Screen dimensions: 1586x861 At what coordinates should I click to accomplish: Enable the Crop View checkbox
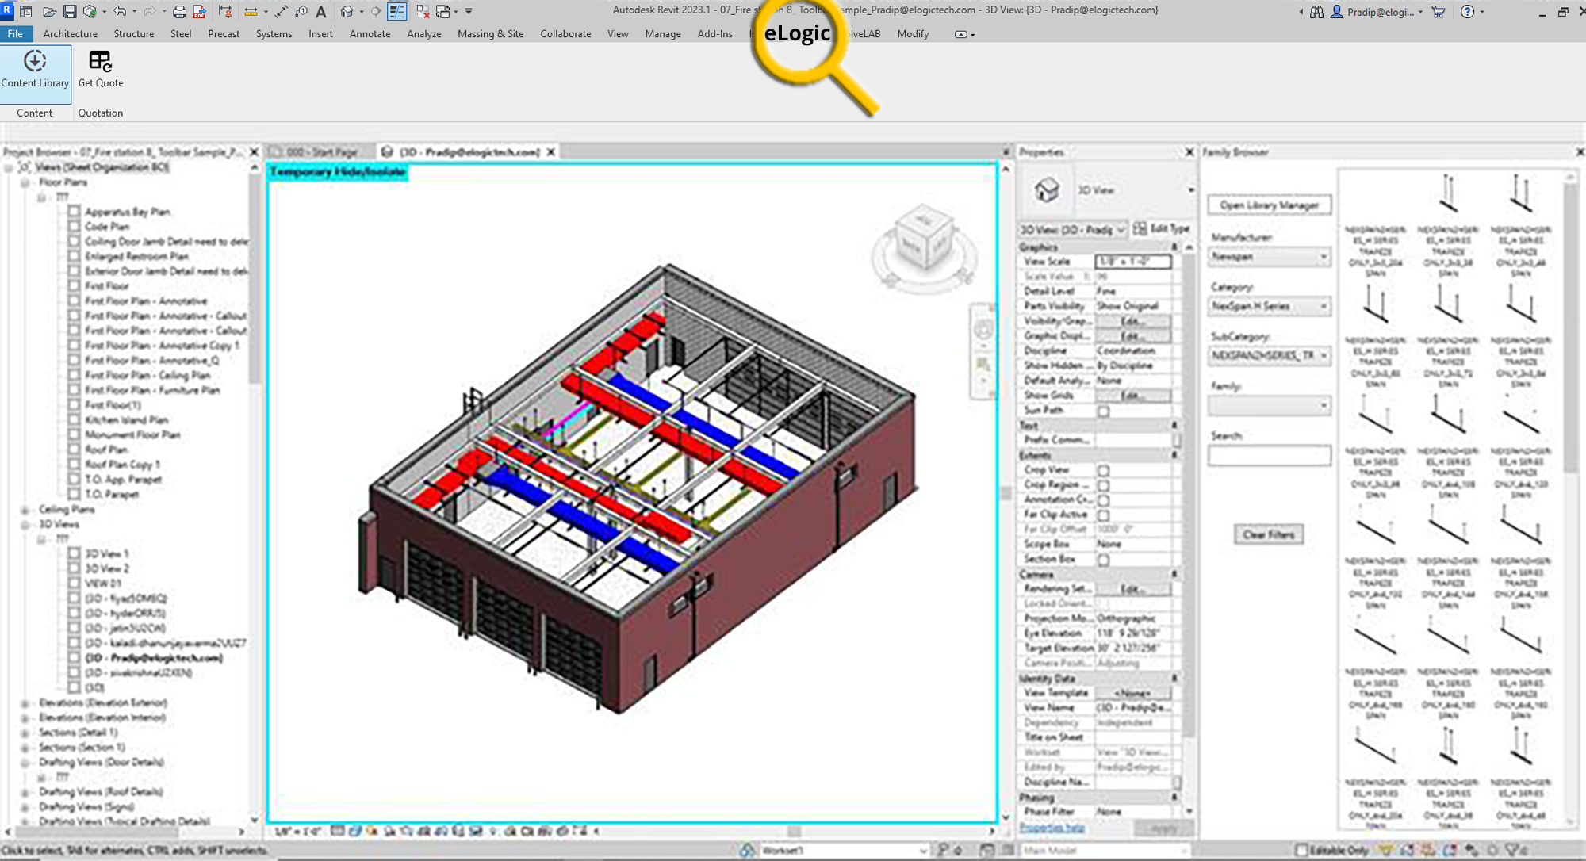1103,469
